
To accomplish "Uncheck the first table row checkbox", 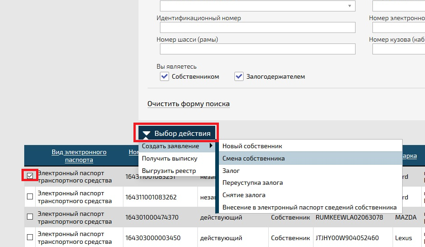I will (30, 176).
